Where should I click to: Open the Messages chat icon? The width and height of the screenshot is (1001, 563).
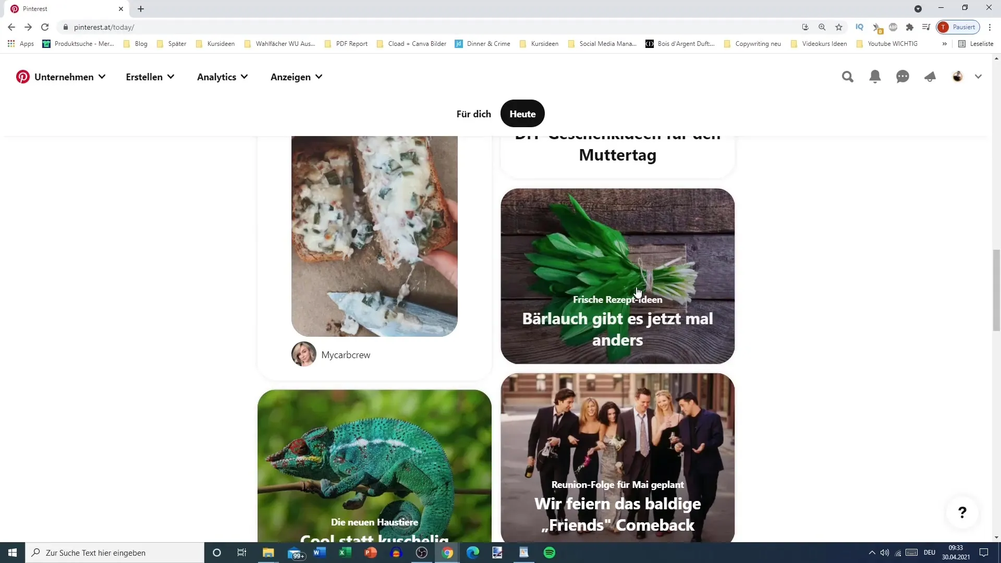point(904,76)
